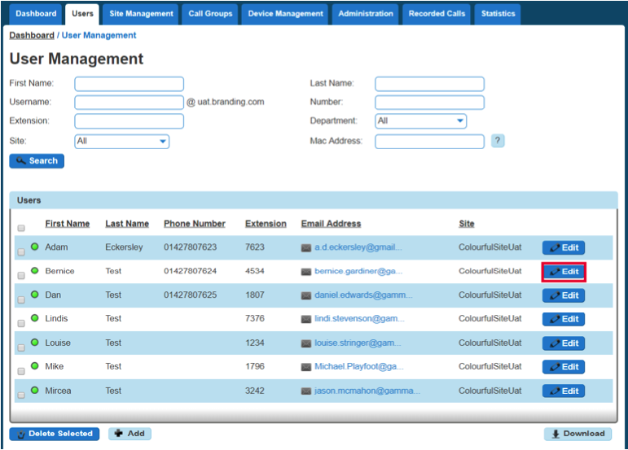
Task: Open the Department dropdown filter
Action: pyautogui.click(x=420, y=120)
